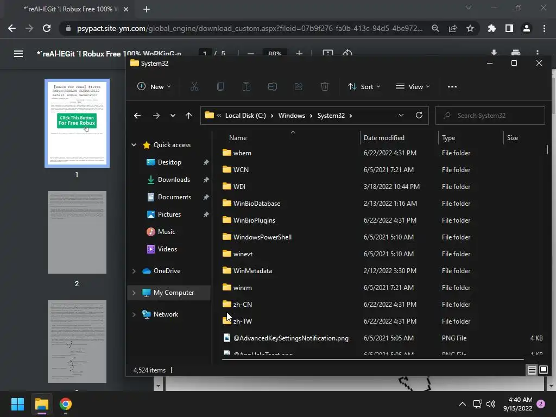The width and height of the screenshot is (556, 417).
Task: Click the Delete trash icon in File Explorer
Action: coord(325,86)
